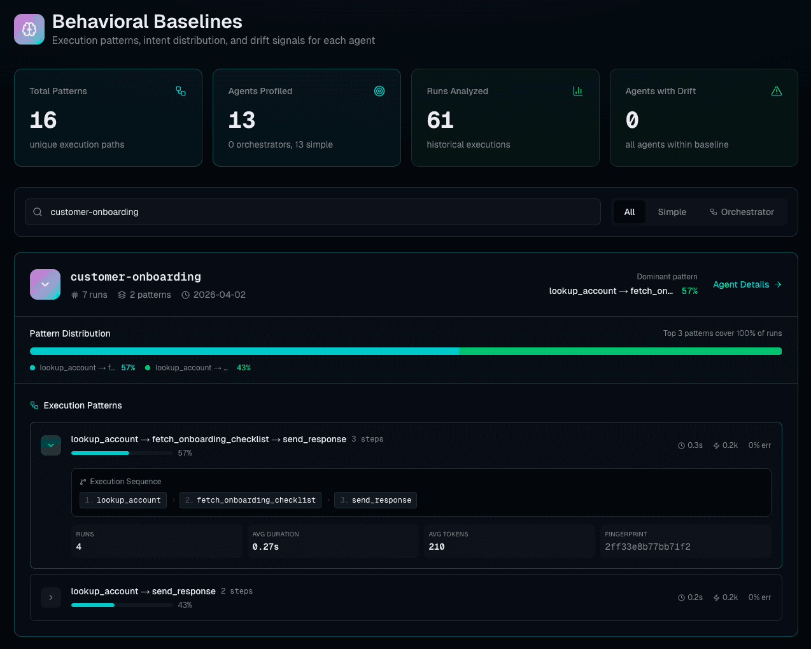Screen dimensions: 811x649
Task: Click the green segment of distribution bar
Action: point(620,351)
